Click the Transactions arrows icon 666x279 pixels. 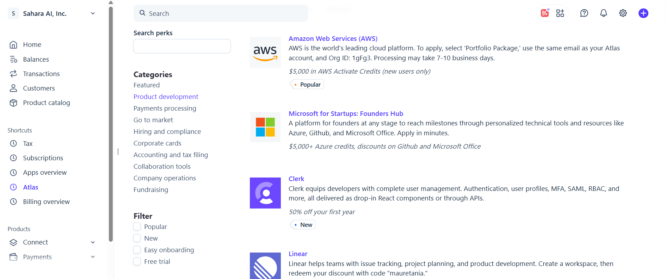[13, 74]
